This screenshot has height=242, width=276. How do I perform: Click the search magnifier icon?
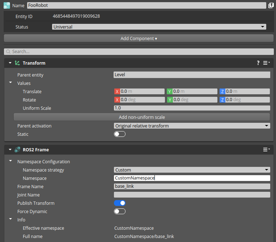click(x=8, y=52)
